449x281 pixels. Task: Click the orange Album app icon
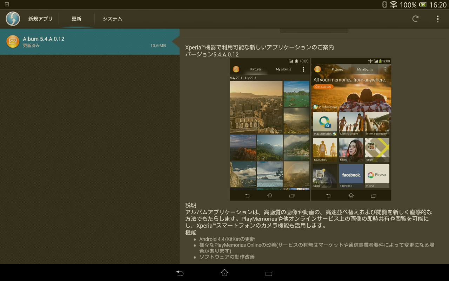(13, 41)
